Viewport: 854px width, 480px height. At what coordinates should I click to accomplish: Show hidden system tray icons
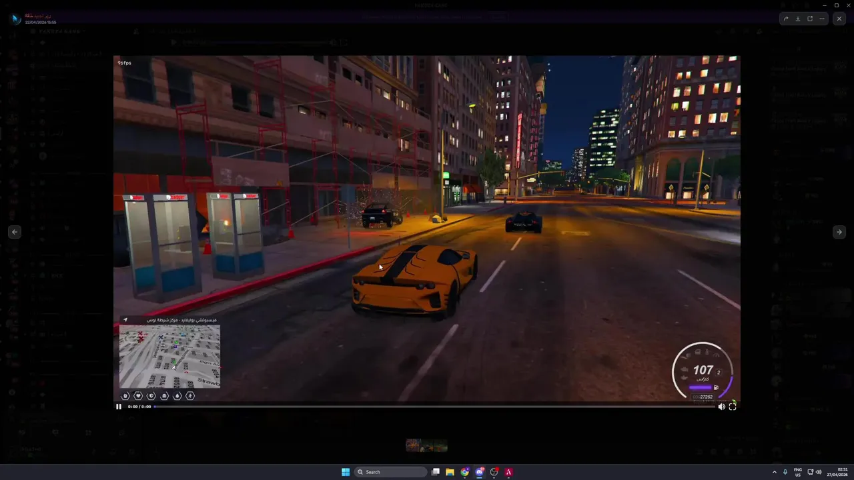(775, 472)
